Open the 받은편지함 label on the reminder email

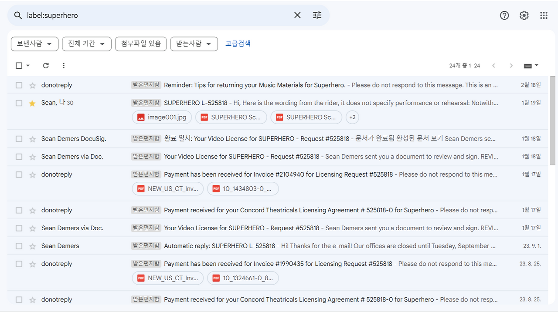pyautogui.click(x=145, y=85)
